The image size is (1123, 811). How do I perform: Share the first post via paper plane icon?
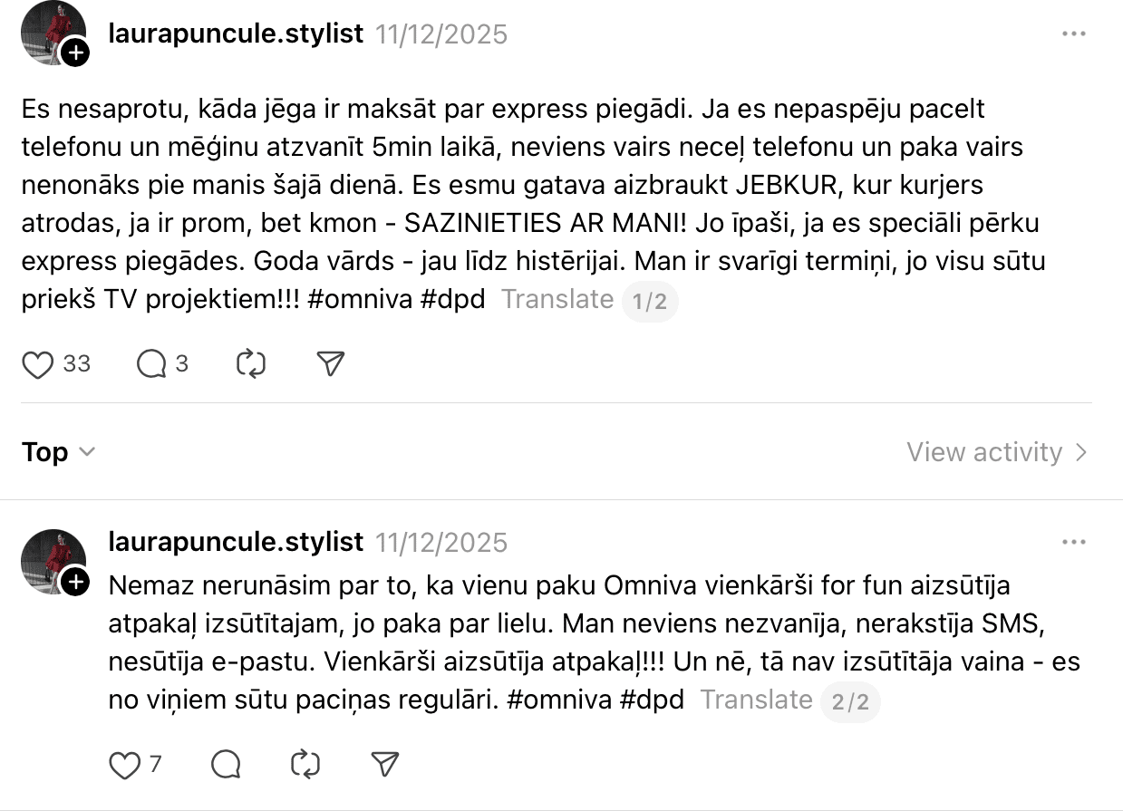click(331, 364)
